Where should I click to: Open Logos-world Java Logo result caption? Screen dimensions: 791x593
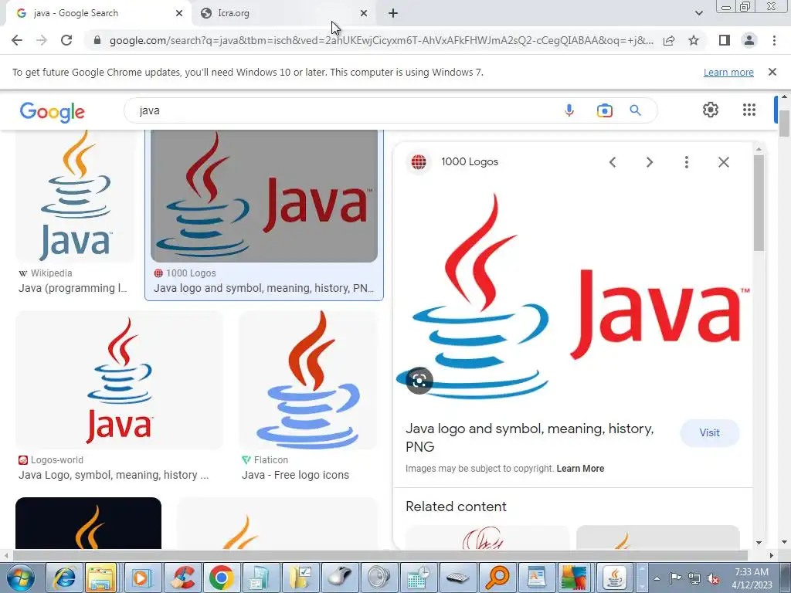click(114, 475)
